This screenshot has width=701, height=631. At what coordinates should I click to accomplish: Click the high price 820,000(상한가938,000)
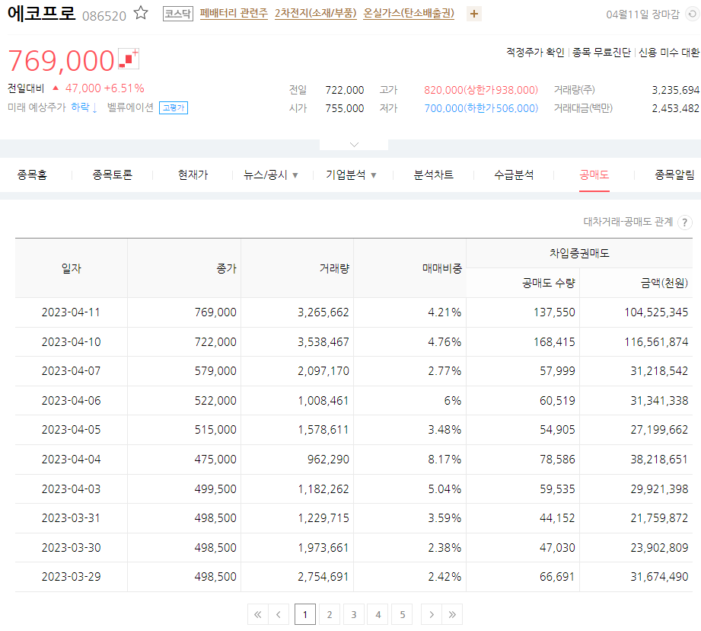(481, 90)
